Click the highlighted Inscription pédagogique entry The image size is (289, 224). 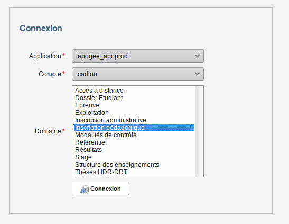click(134, 128)
